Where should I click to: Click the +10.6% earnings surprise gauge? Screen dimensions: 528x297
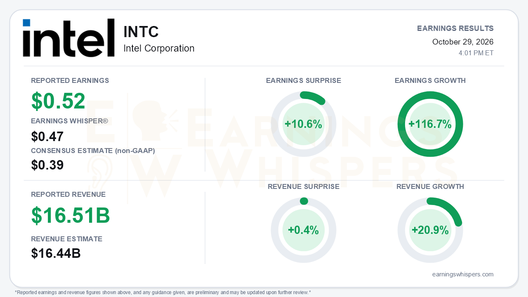click(x=304, y=124)
